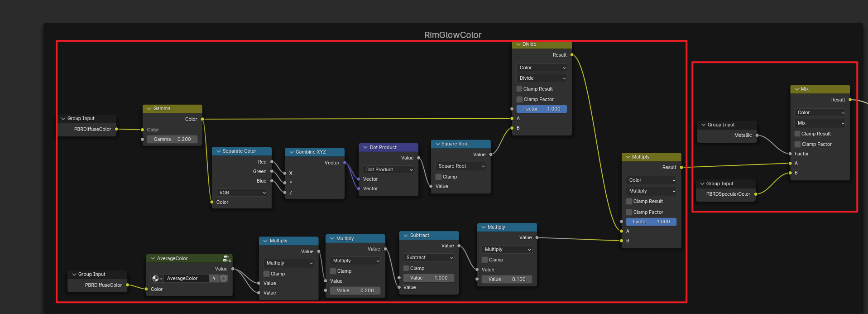Viewport: 868px width, 314px height.
Task: Enable Clamp Result in the Divide node
Action: (519, 89)
